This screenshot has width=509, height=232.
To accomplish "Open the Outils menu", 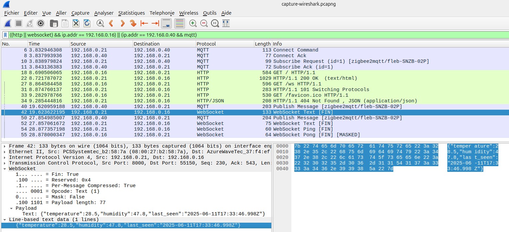I will [210, 13].
